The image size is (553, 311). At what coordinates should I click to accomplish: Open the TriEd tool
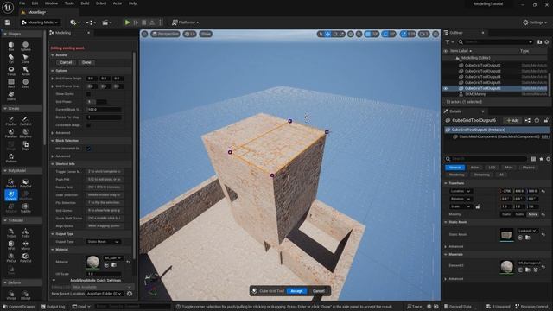[25, 232]
